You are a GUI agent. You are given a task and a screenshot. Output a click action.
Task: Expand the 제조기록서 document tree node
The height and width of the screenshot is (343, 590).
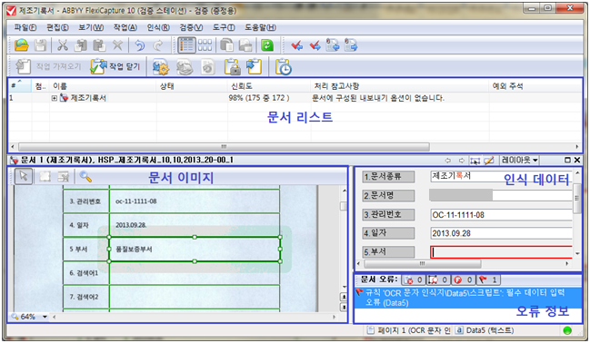pyautogui.click(x=55, y=98)
